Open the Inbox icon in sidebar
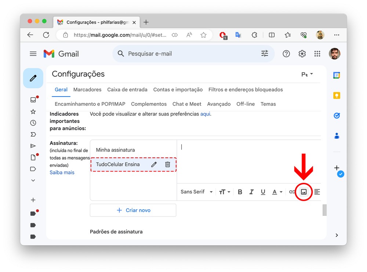 [x=33, y=100]
